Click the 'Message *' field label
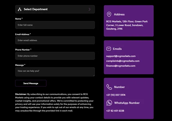This screenshot has width=172, height=121. pos(20,65)
